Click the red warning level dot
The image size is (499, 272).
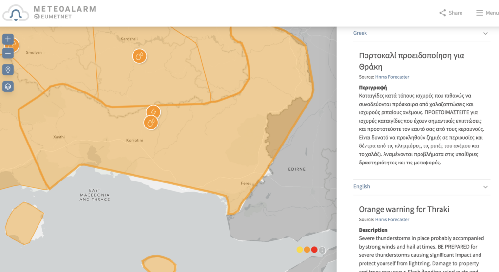314,250
